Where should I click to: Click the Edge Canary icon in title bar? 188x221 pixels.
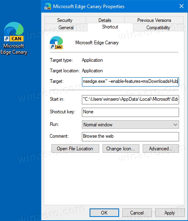pos(48,6)
